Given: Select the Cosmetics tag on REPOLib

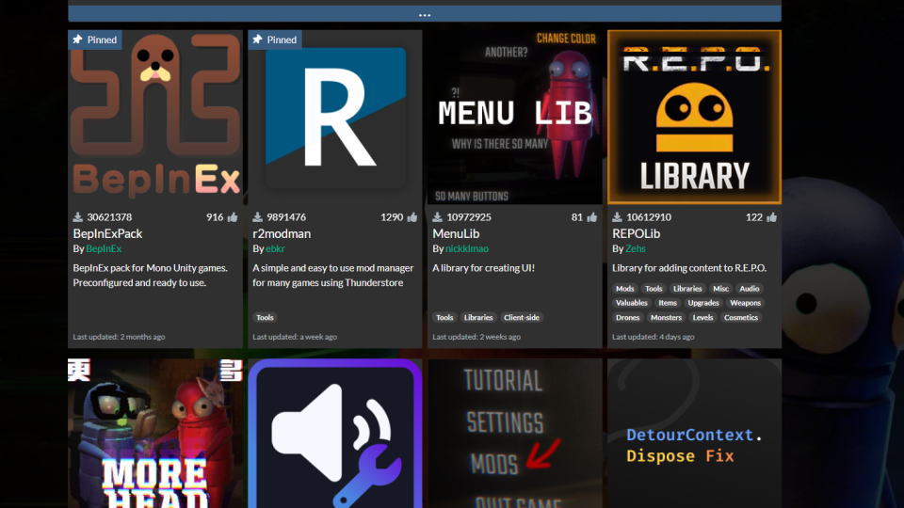Looking at the screenshot, I should [x=741, y=317].
